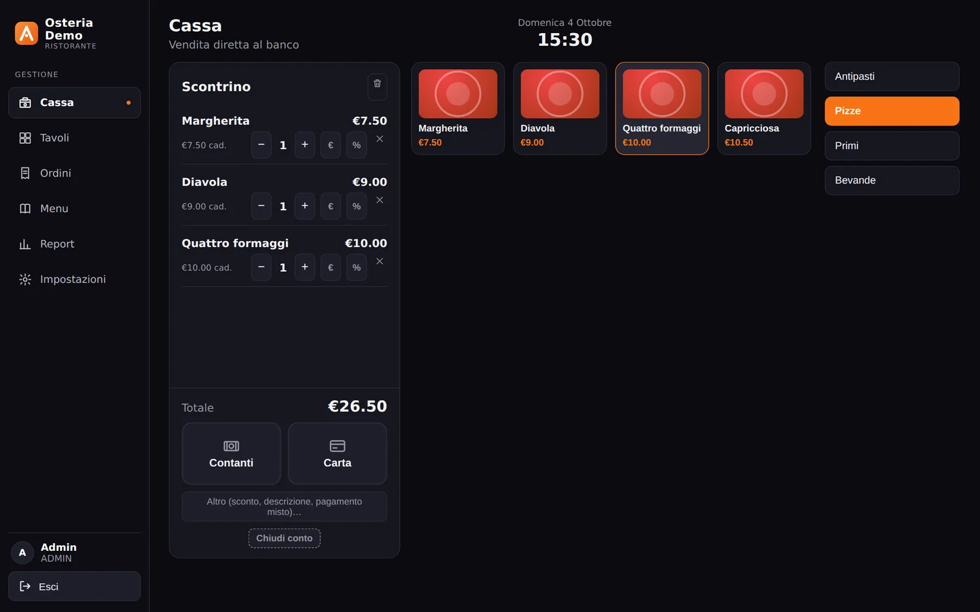Click Chiudi conto button

click(284, 539)
